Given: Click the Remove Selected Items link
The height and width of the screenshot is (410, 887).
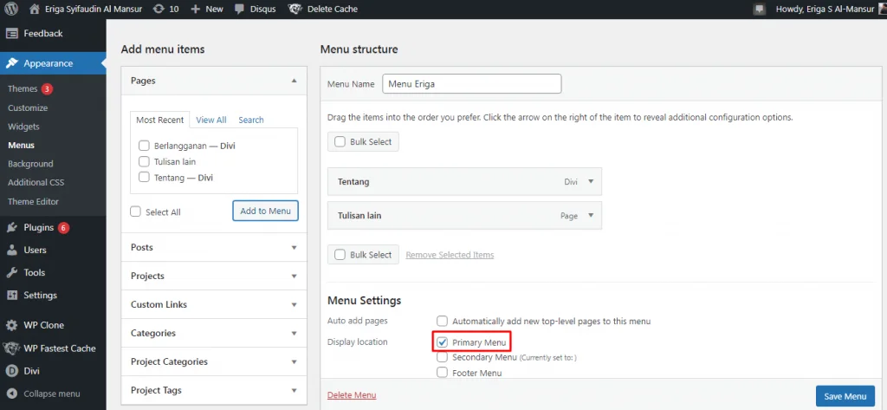Looking at the screenshot, I should 450,255.
